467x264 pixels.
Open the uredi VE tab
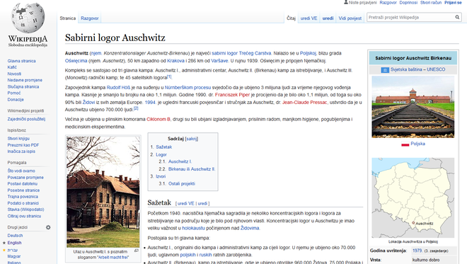(309, 18)
